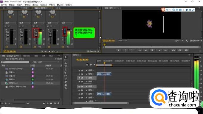Select the Hand tool

click(x=66, y=85)
